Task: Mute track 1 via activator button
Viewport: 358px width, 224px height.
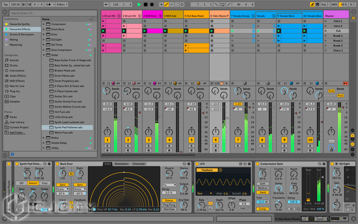Action: coord(107,140)
